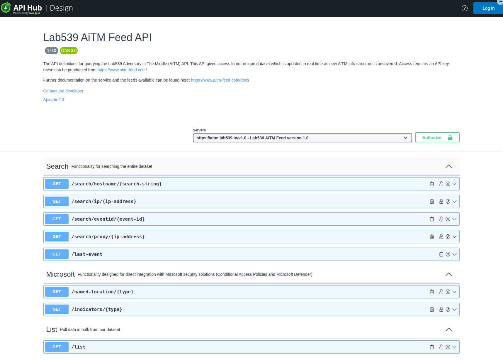Click the compass icon on /search/eventid/{event-id} row

coord(448,219)
